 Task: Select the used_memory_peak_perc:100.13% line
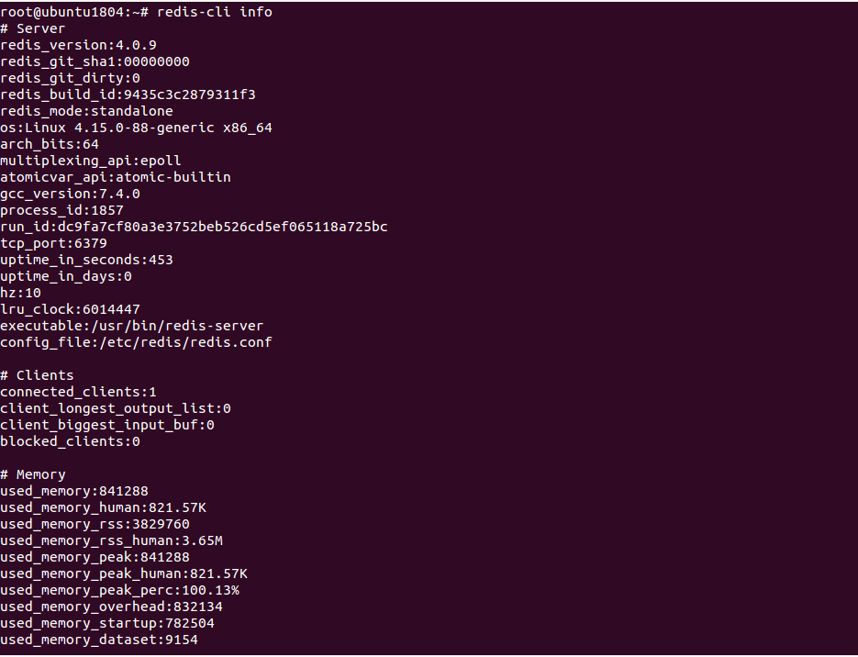point(119,590)
